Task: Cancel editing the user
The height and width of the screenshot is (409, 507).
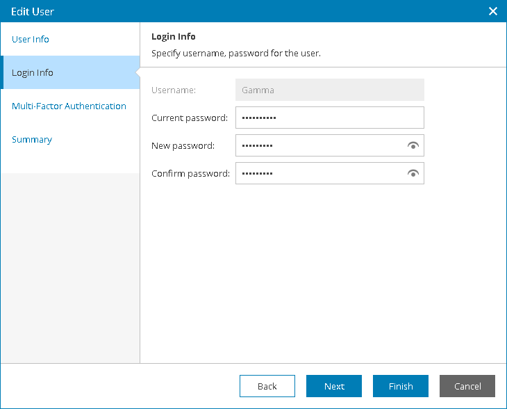Action: pos(467,386)
